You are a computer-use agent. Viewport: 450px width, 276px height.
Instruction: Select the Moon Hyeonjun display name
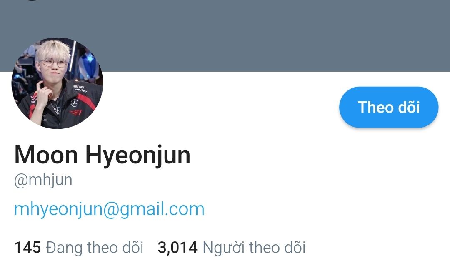tap(102, 156)
